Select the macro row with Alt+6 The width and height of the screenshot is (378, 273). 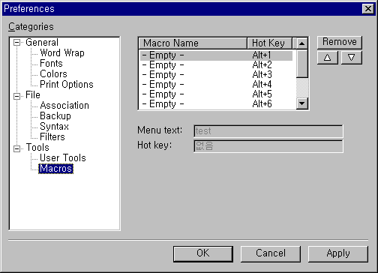coord(216,104)
